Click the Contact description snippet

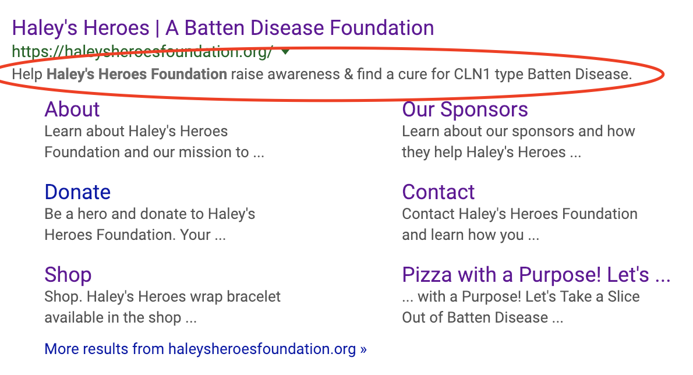pos(519,224)
